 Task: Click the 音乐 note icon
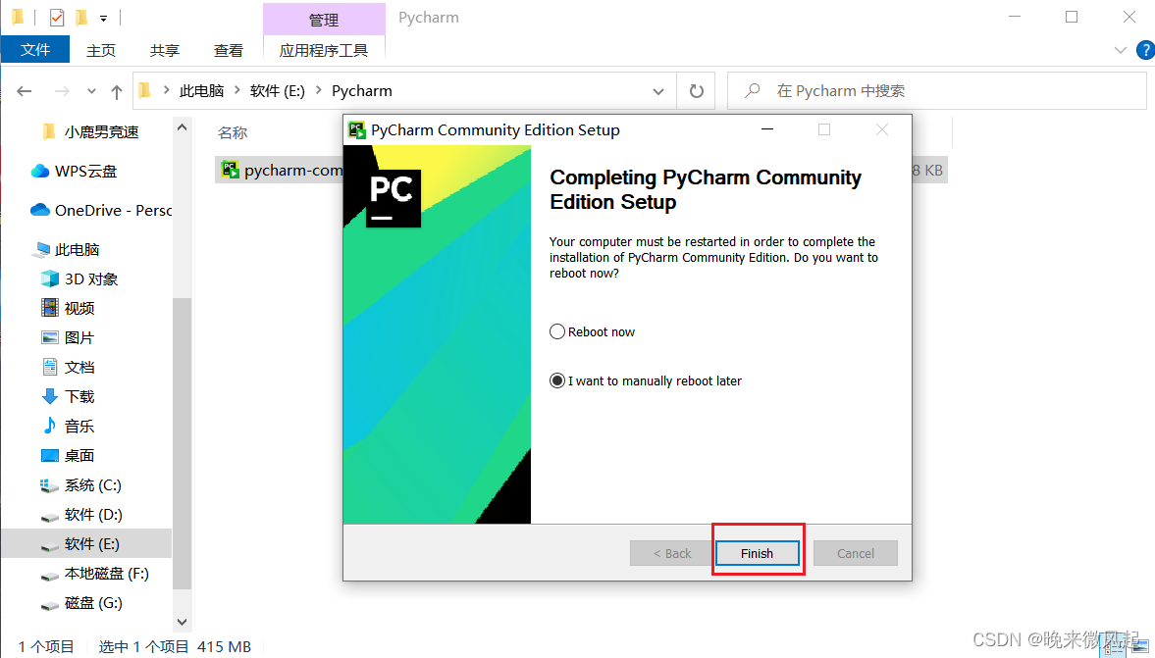[x=49, y=426]
